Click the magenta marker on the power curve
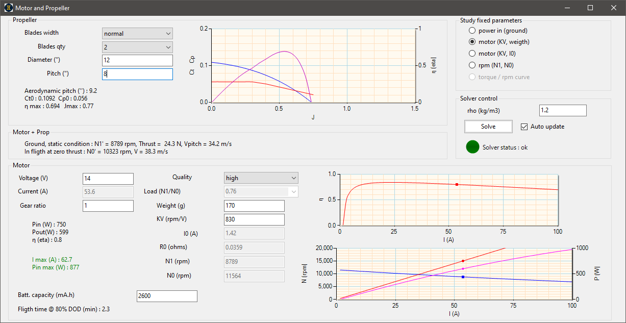The height and width of the screenshot is (323, 626). coord(463,268)
